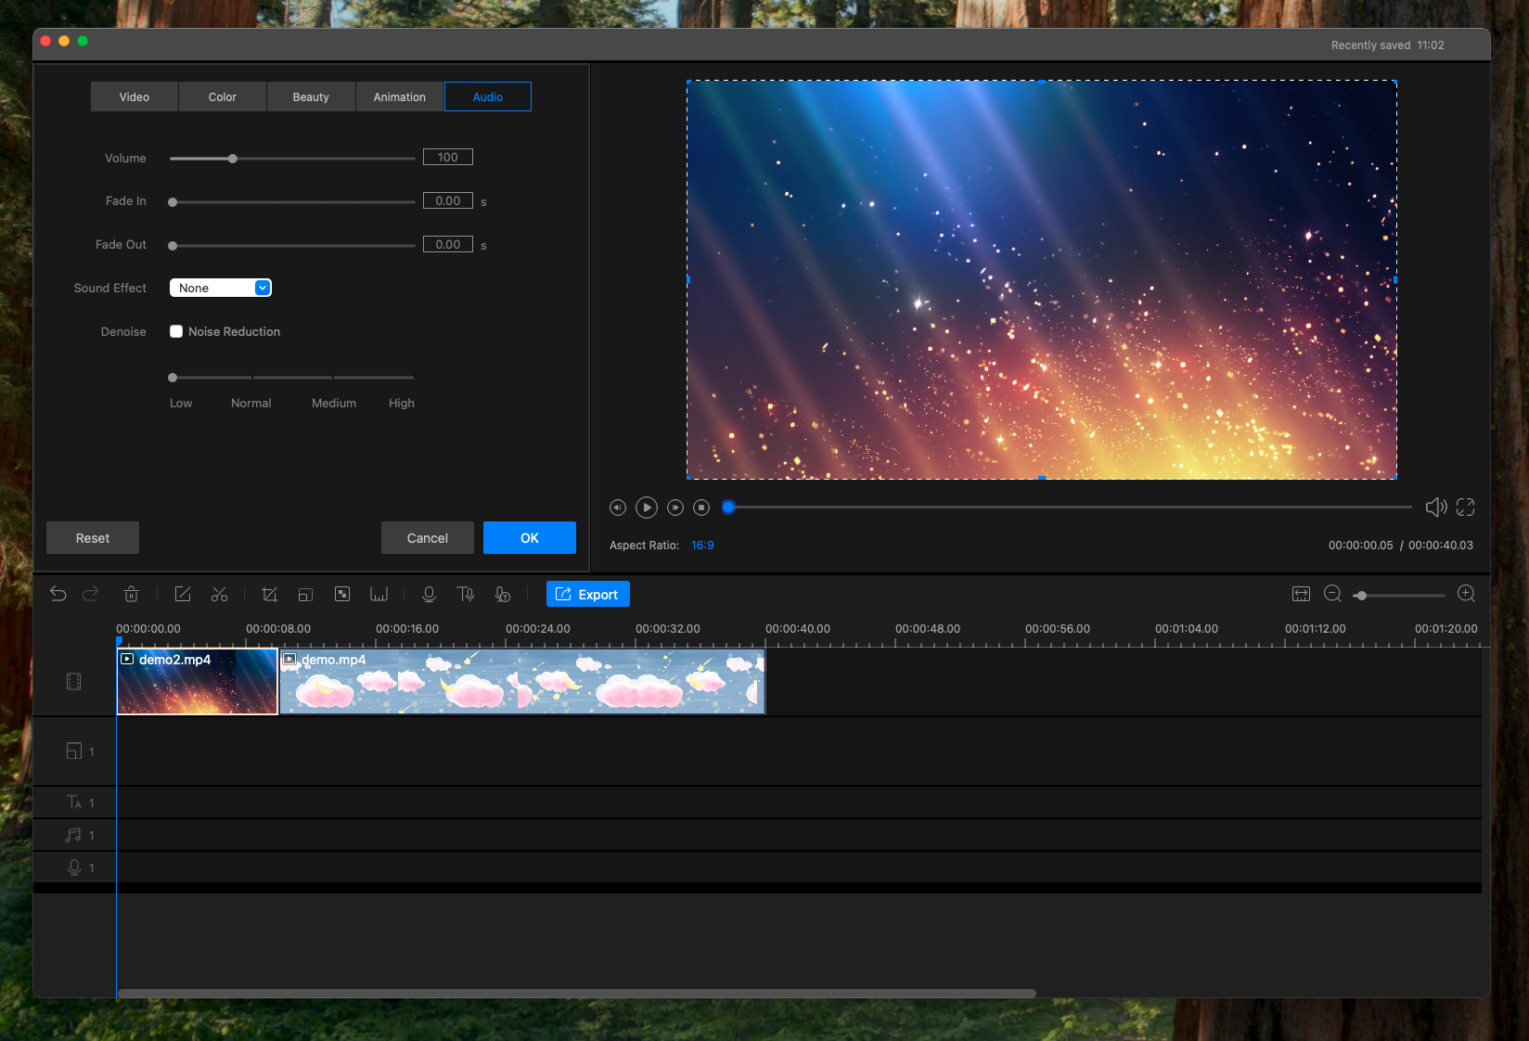Click the Fade In seconds field
1529x1041 pixels.
coord(448,200)
